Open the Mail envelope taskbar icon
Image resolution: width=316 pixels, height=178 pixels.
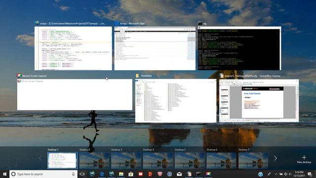[x=179, y=174]
